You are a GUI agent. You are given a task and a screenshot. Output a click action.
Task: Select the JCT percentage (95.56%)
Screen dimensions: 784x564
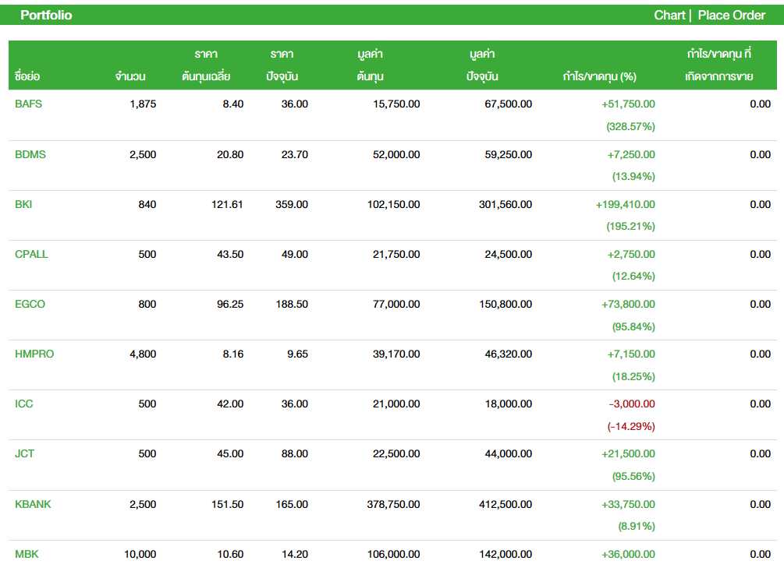633,476
